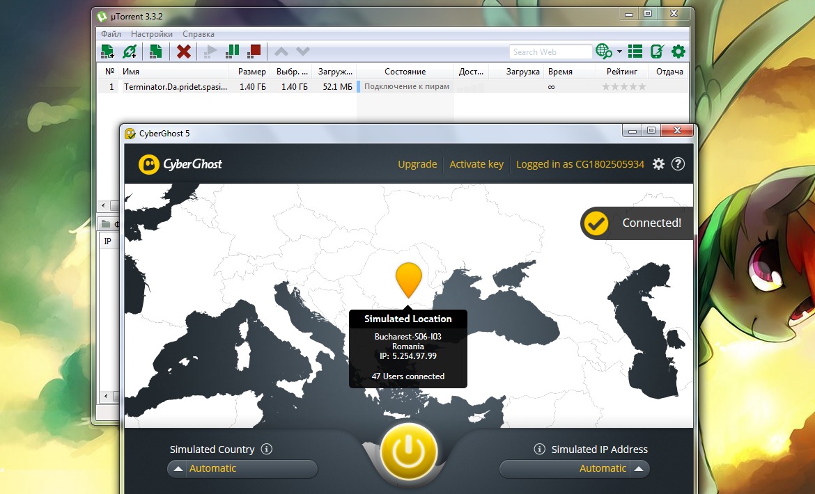Click the info icon beside Simulated Country

pos(267,449)
